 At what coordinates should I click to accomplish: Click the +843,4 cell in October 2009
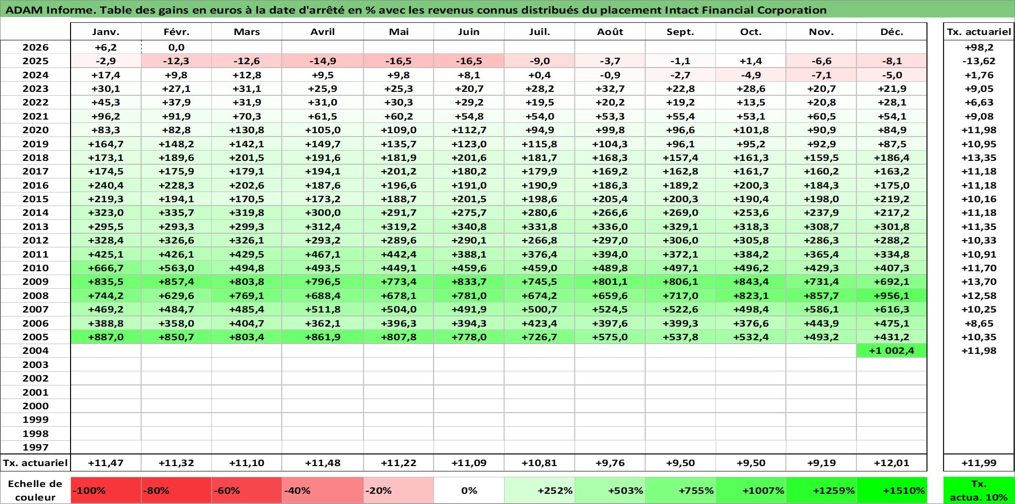pyautogui.click(x=751, y=281)
